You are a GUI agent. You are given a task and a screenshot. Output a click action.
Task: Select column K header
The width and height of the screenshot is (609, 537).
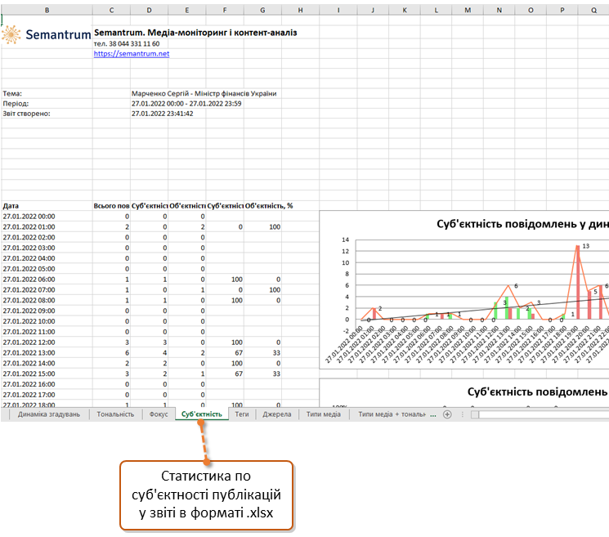(405, 10)
